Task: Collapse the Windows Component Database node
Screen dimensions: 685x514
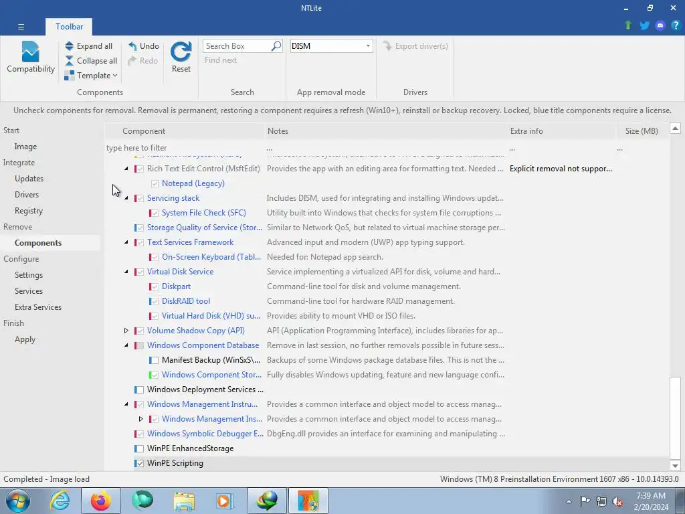Action: (x=126, y=345)
